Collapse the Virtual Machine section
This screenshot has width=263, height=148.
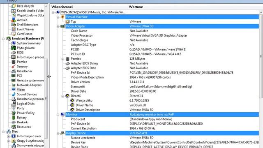tap(58, 17)
